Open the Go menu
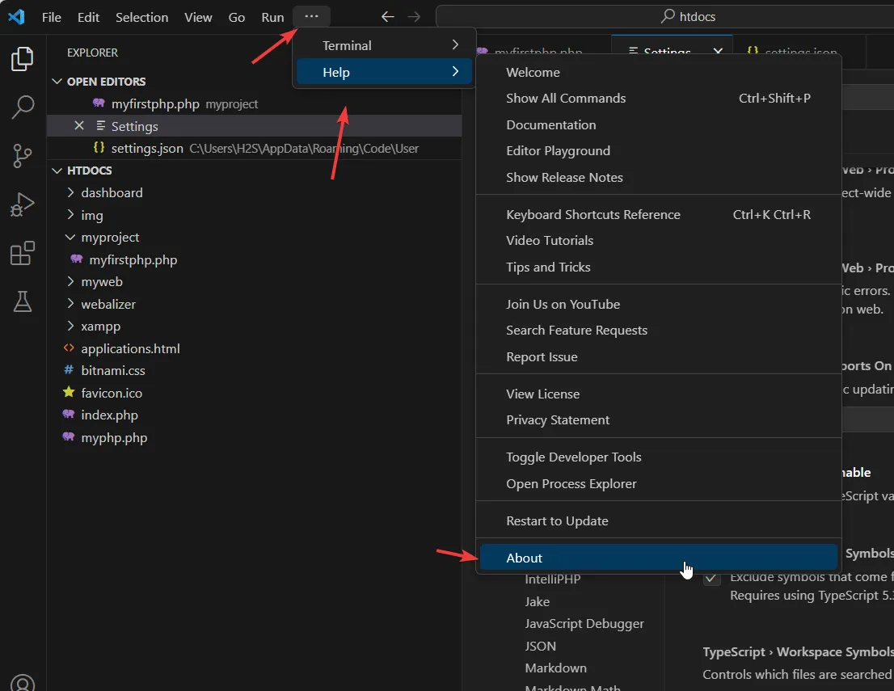Screen dimensions: 894x691 point(237,17)
